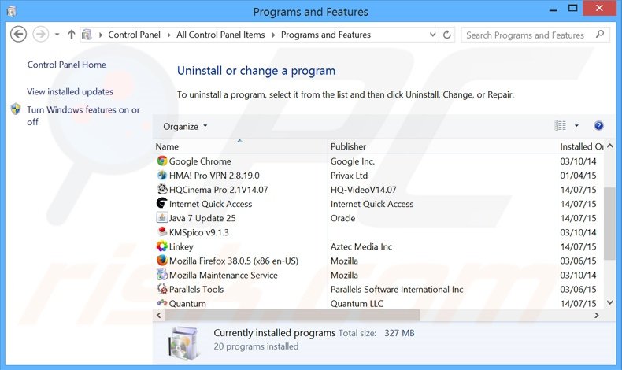Click the Mozilla Maintenance Service icon
This screenshot has height=370, width=622.
click(162, 275)
